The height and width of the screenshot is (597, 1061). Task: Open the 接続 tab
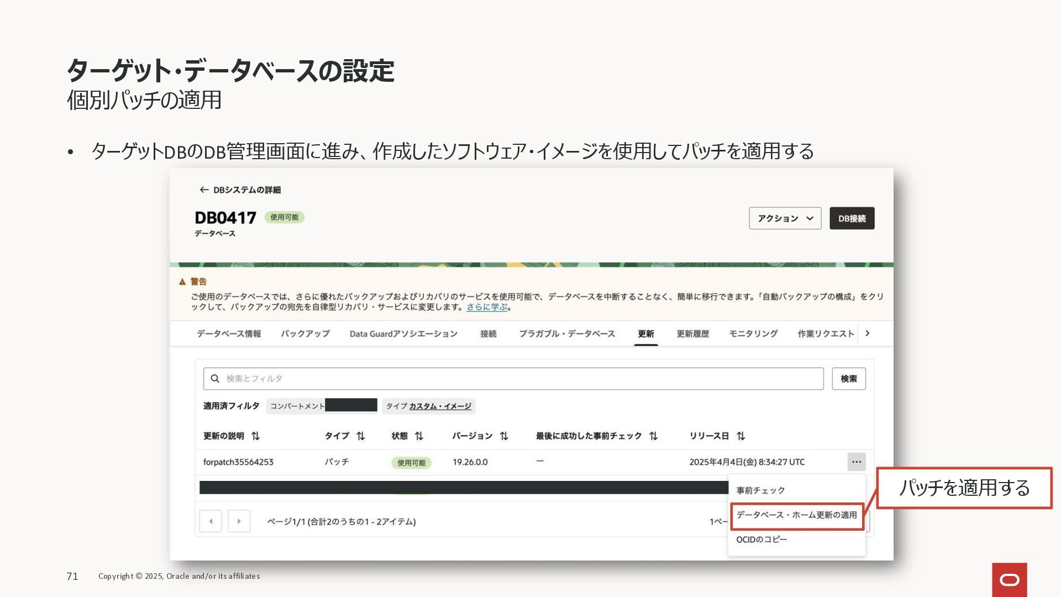point(488,334)
